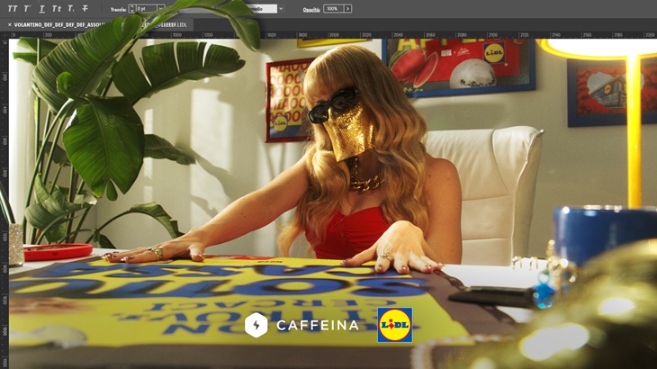Apply Superscript text style
The height and width of the screenshot is (369, 657).
[27, 9]
